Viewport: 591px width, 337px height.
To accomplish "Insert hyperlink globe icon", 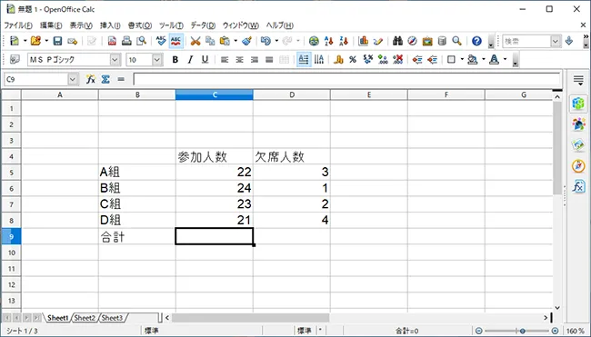I will click(x=314, y=41).
